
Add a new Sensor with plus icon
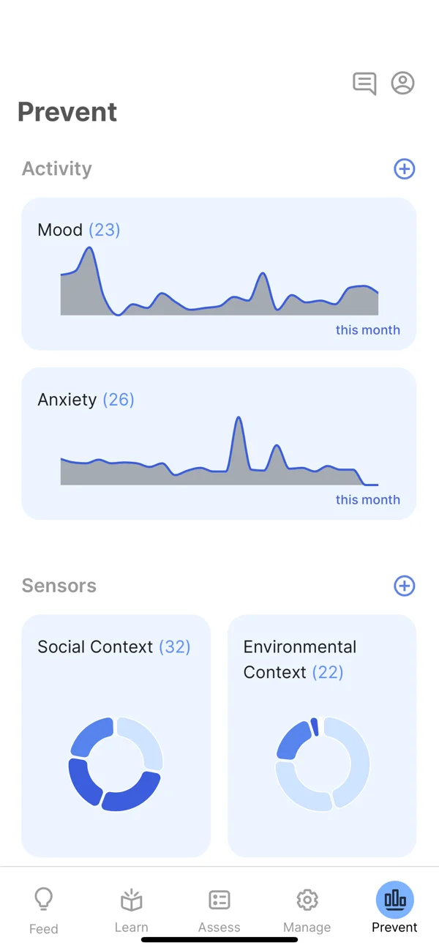(x=404, y=586)
